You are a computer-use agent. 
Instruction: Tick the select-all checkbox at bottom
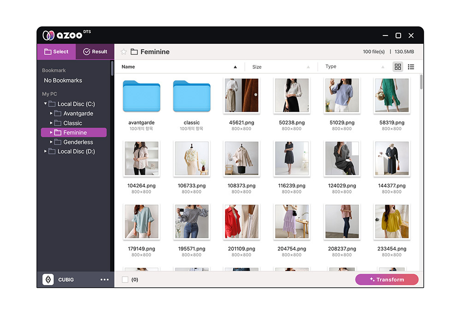(125, 280)
